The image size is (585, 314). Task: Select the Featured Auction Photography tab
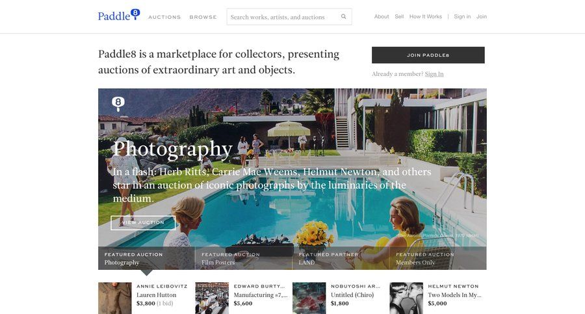pyautogui.click(x=146, y=258)
